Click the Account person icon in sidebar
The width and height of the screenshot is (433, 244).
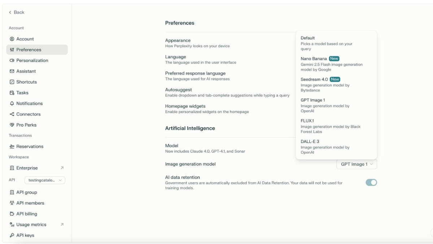click(12, 39)
